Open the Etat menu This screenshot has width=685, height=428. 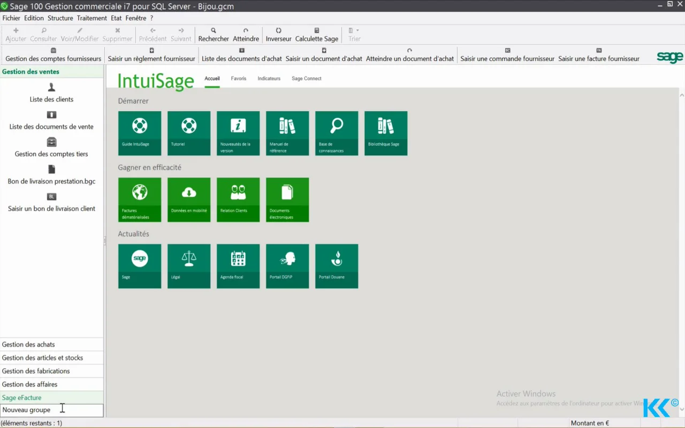tap(116, 18)
